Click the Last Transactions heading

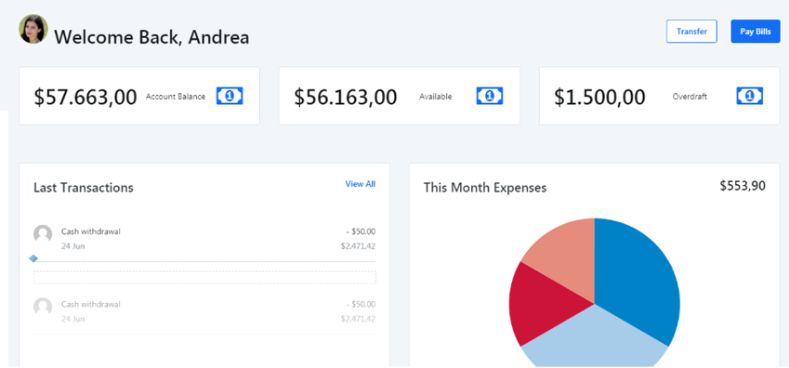[x=84, y=188]
